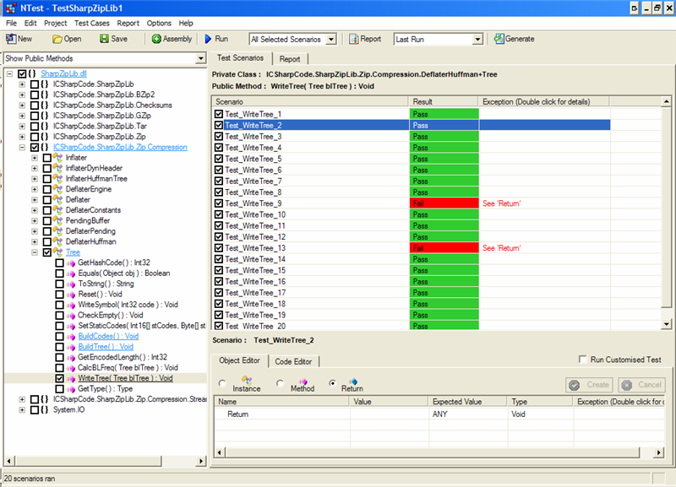Click the namespace braces icon beside System.IO
The height and width of the screenshot is (487, 676).
[45, 410]
